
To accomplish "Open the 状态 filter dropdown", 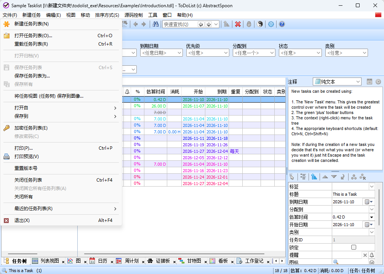I will click(x=300, y=53).
